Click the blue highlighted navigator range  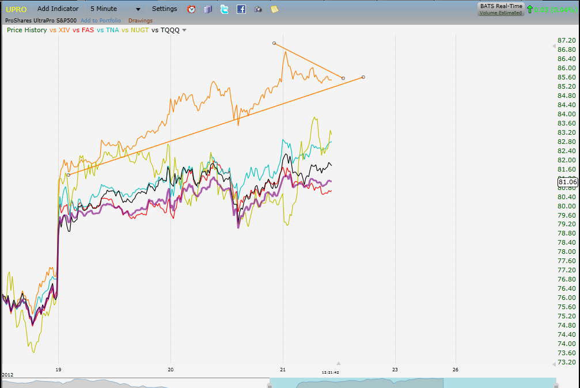point(413,383)
